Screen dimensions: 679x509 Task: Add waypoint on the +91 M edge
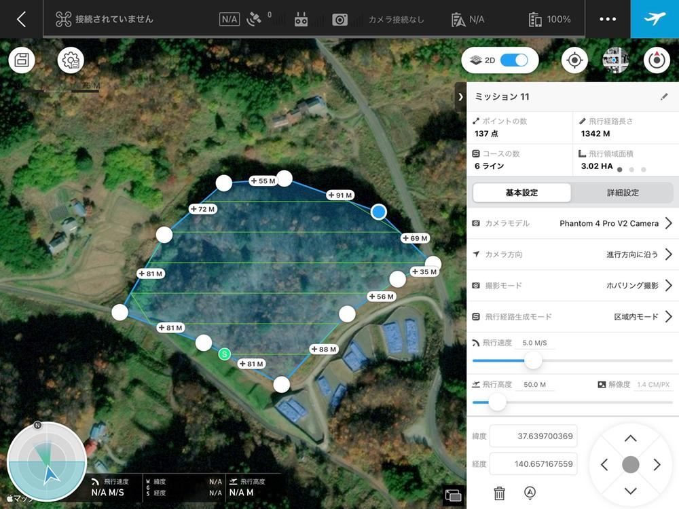[x=340, y=195]
